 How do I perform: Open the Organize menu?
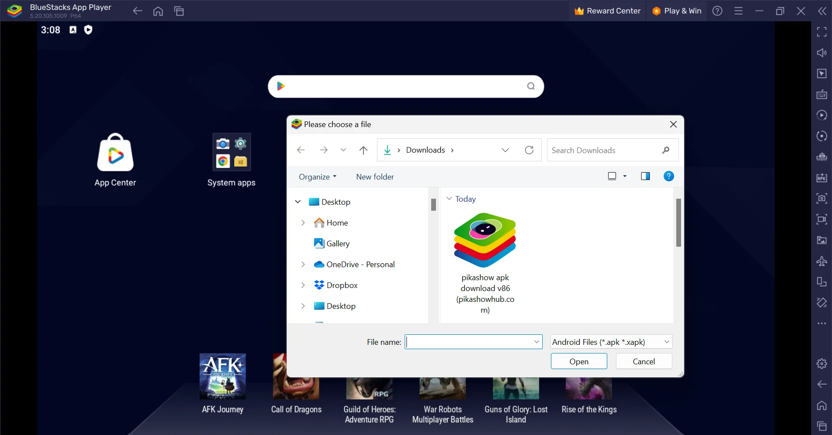[318, 177]
